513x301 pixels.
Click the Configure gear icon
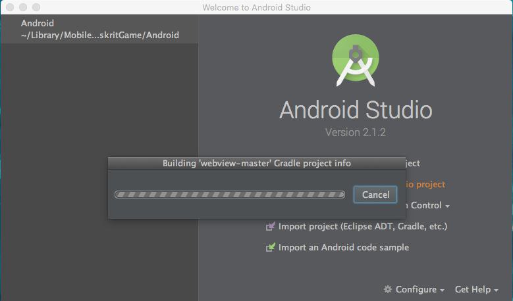(x=388, y=289)
